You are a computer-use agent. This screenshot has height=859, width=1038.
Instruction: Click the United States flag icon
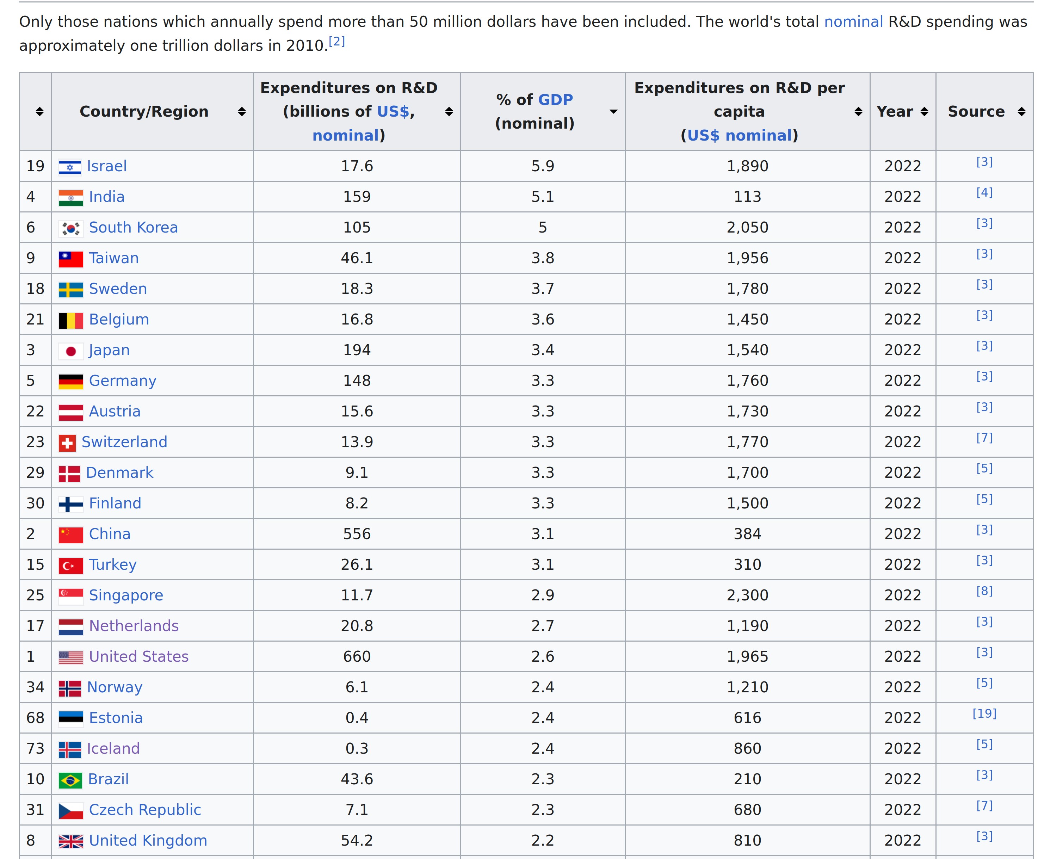71,657
